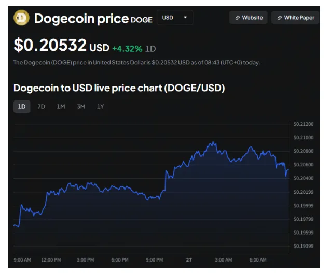
Task: Click the 27 date marker on axis
Action: (188, 259)
